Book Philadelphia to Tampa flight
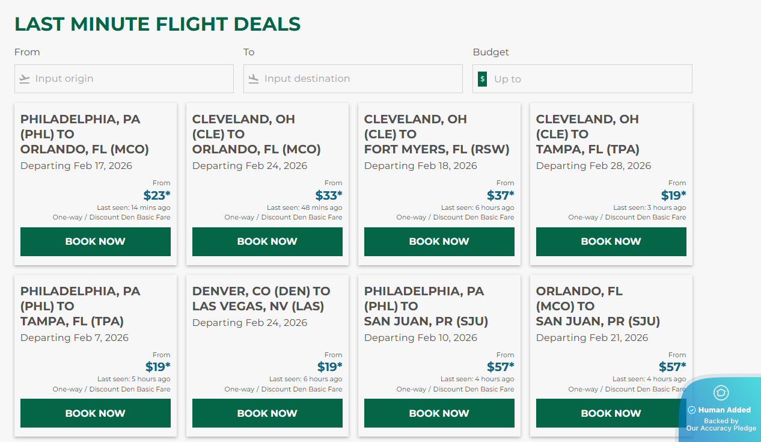Image resolution: width=761 pixels, height=442 pixels. tap(96, 414)
